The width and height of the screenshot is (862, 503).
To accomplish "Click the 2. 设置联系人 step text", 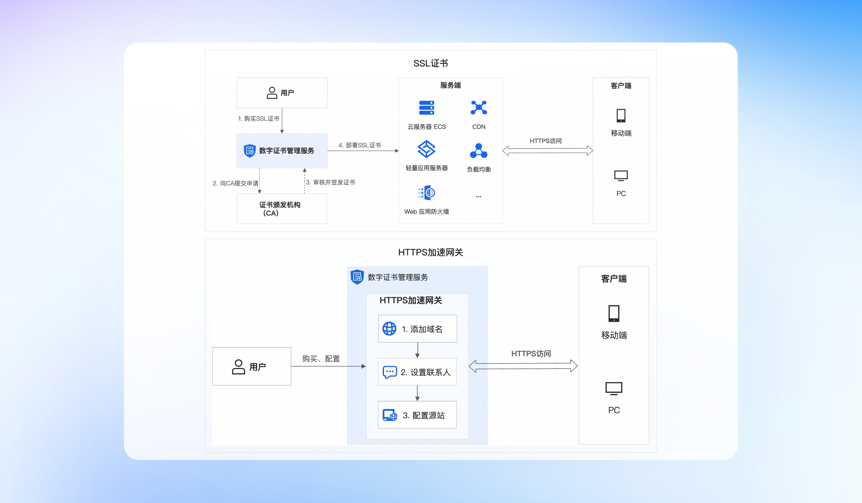I will click(426, 372).
